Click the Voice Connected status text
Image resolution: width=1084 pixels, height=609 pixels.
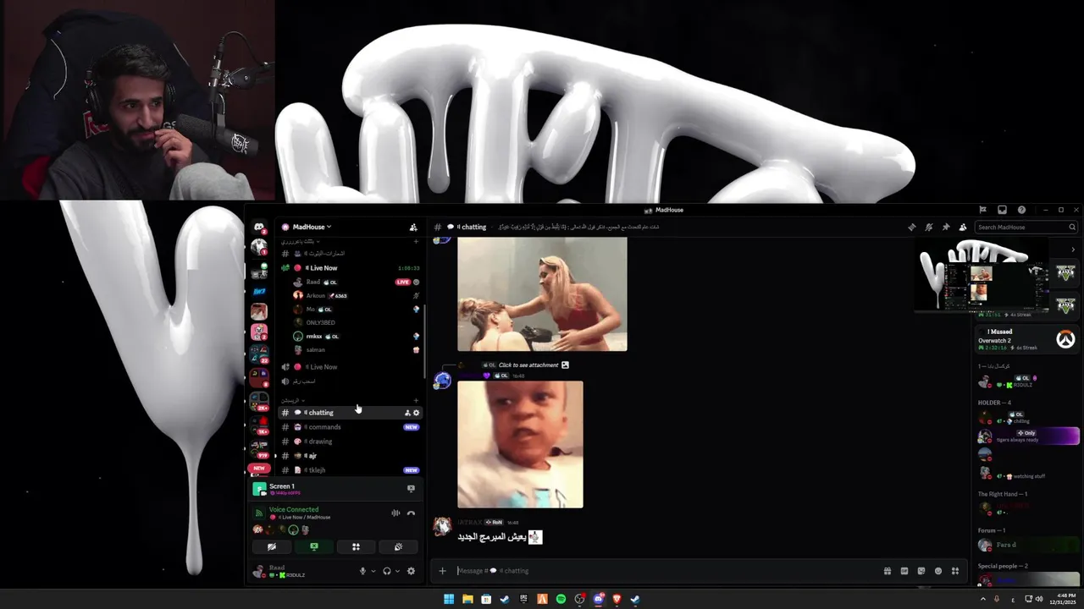[294, 509]
